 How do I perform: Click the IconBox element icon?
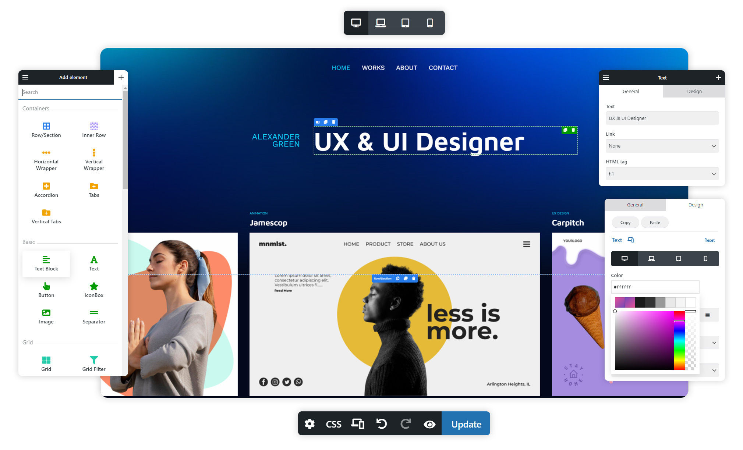click(93, 286)
